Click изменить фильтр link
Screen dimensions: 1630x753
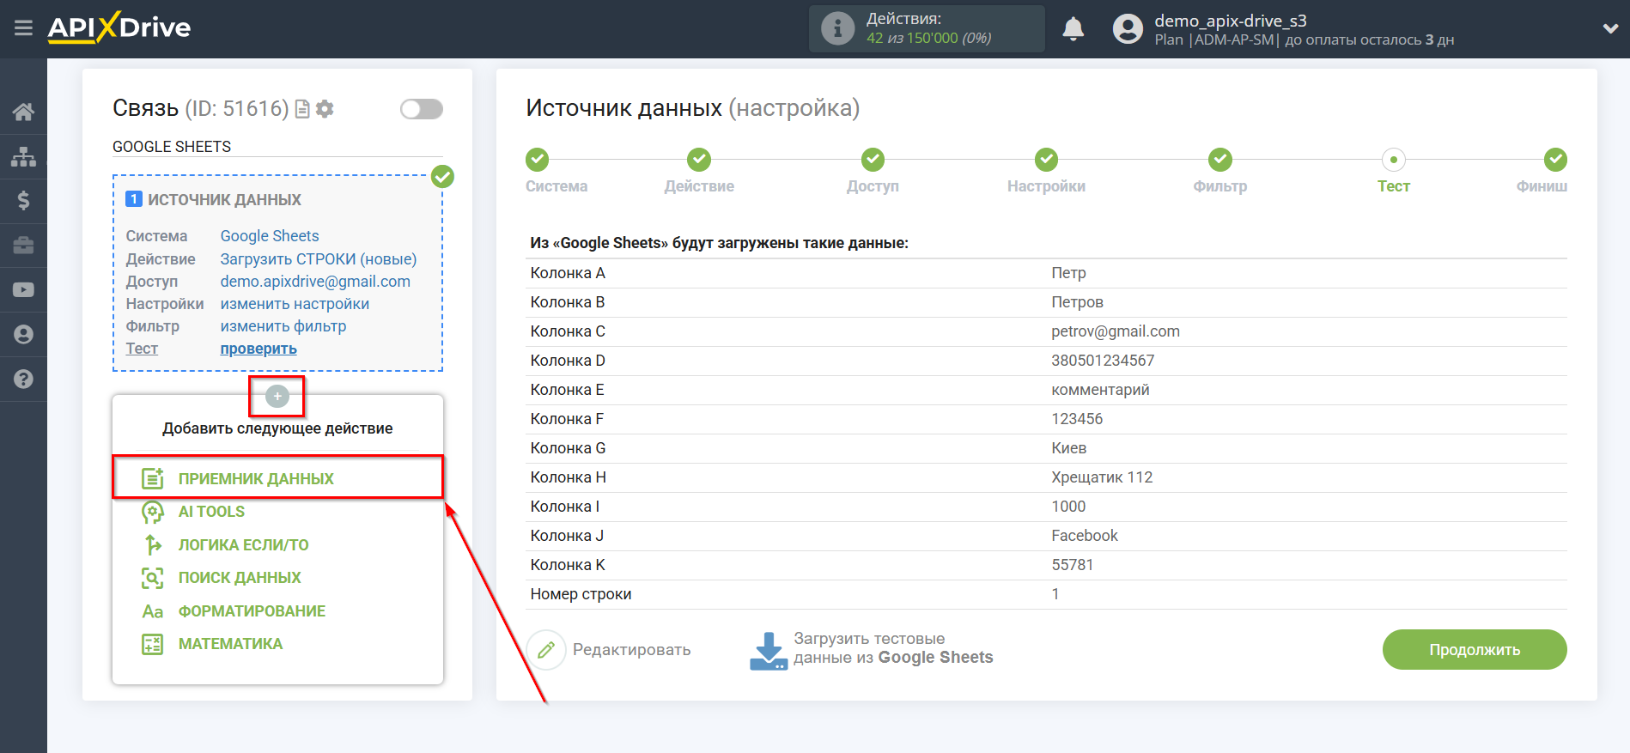(283, 326)
